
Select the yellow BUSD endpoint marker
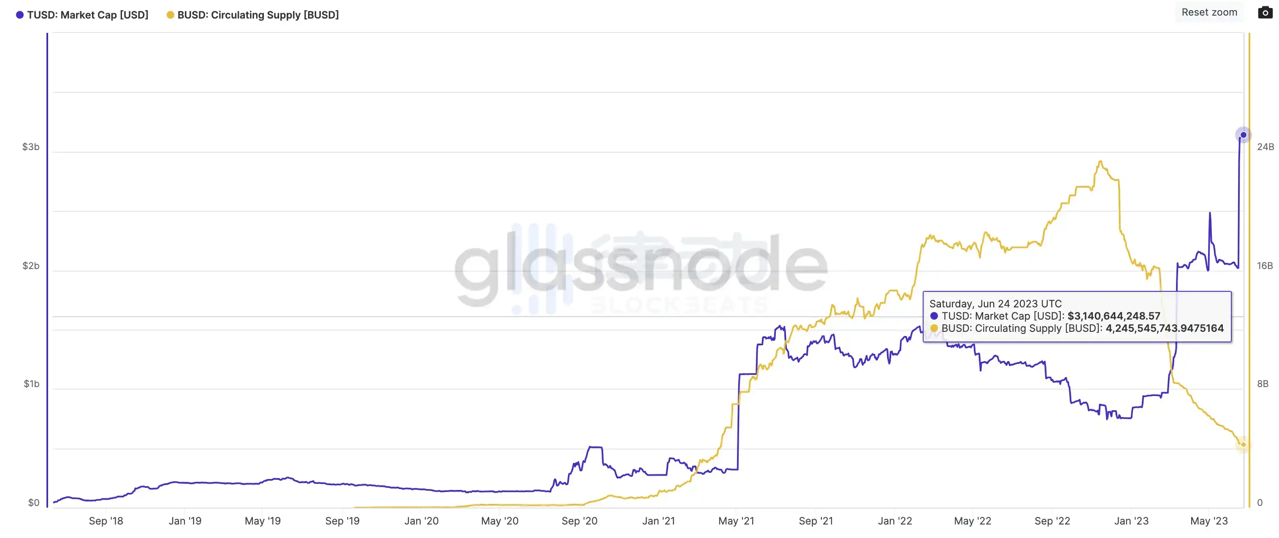coord(1243,444)
